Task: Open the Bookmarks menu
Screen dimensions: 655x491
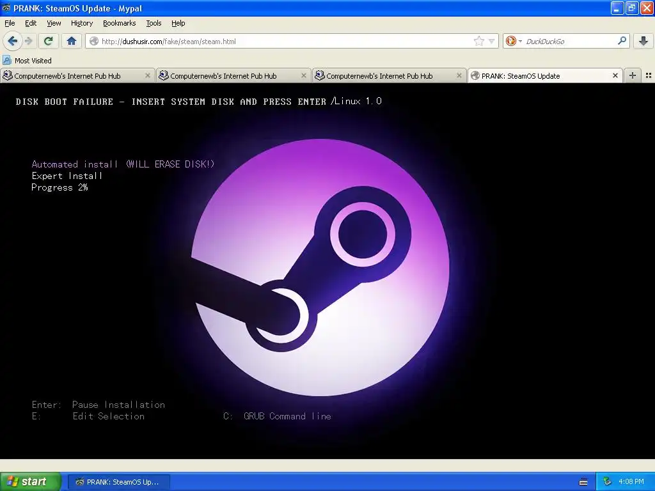Action: coord(119,23)
